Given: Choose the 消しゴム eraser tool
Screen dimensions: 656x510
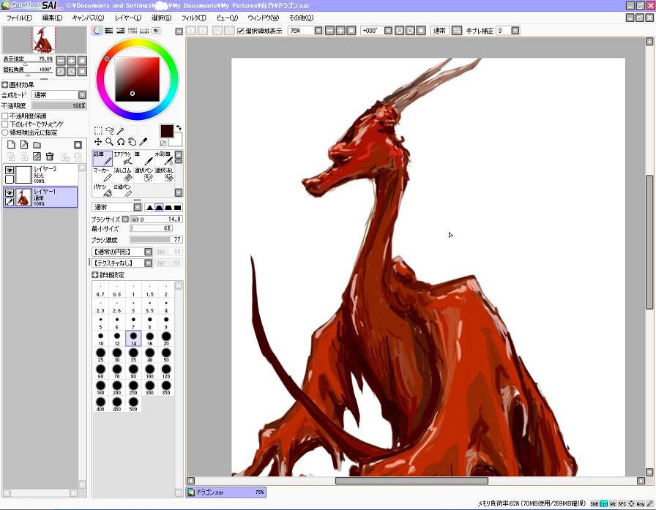Looking at the screenshot, I should 123,175.
